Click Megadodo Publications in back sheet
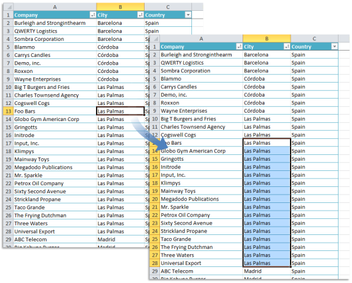This screenshot has width=352, height=283. (x=55, y=167)
